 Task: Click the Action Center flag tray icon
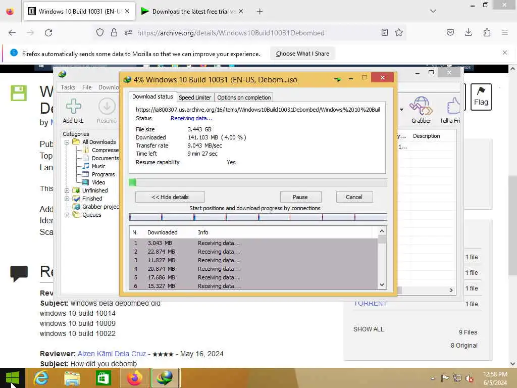pos(445,378)
